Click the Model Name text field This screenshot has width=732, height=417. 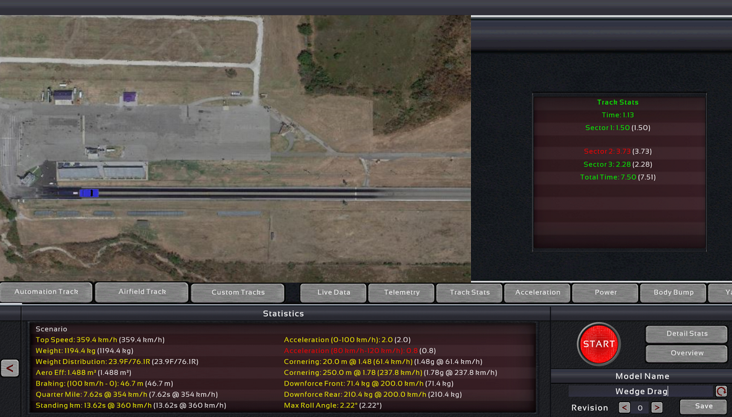point(641,391)
